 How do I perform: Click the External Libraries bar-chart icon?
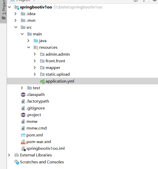point(17,155)
